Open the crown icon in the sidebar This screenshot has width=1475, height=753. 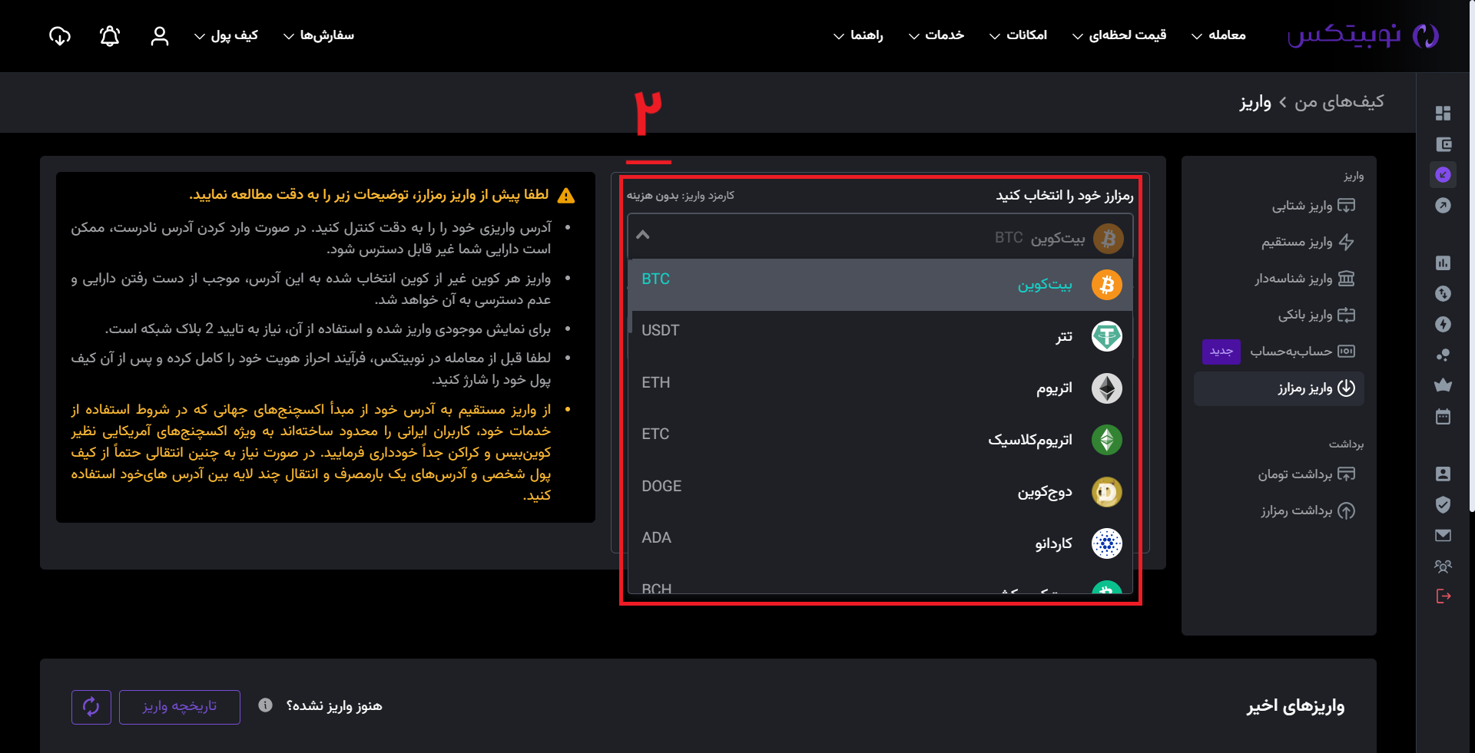pyautogui.click(x=1443, y=385)
